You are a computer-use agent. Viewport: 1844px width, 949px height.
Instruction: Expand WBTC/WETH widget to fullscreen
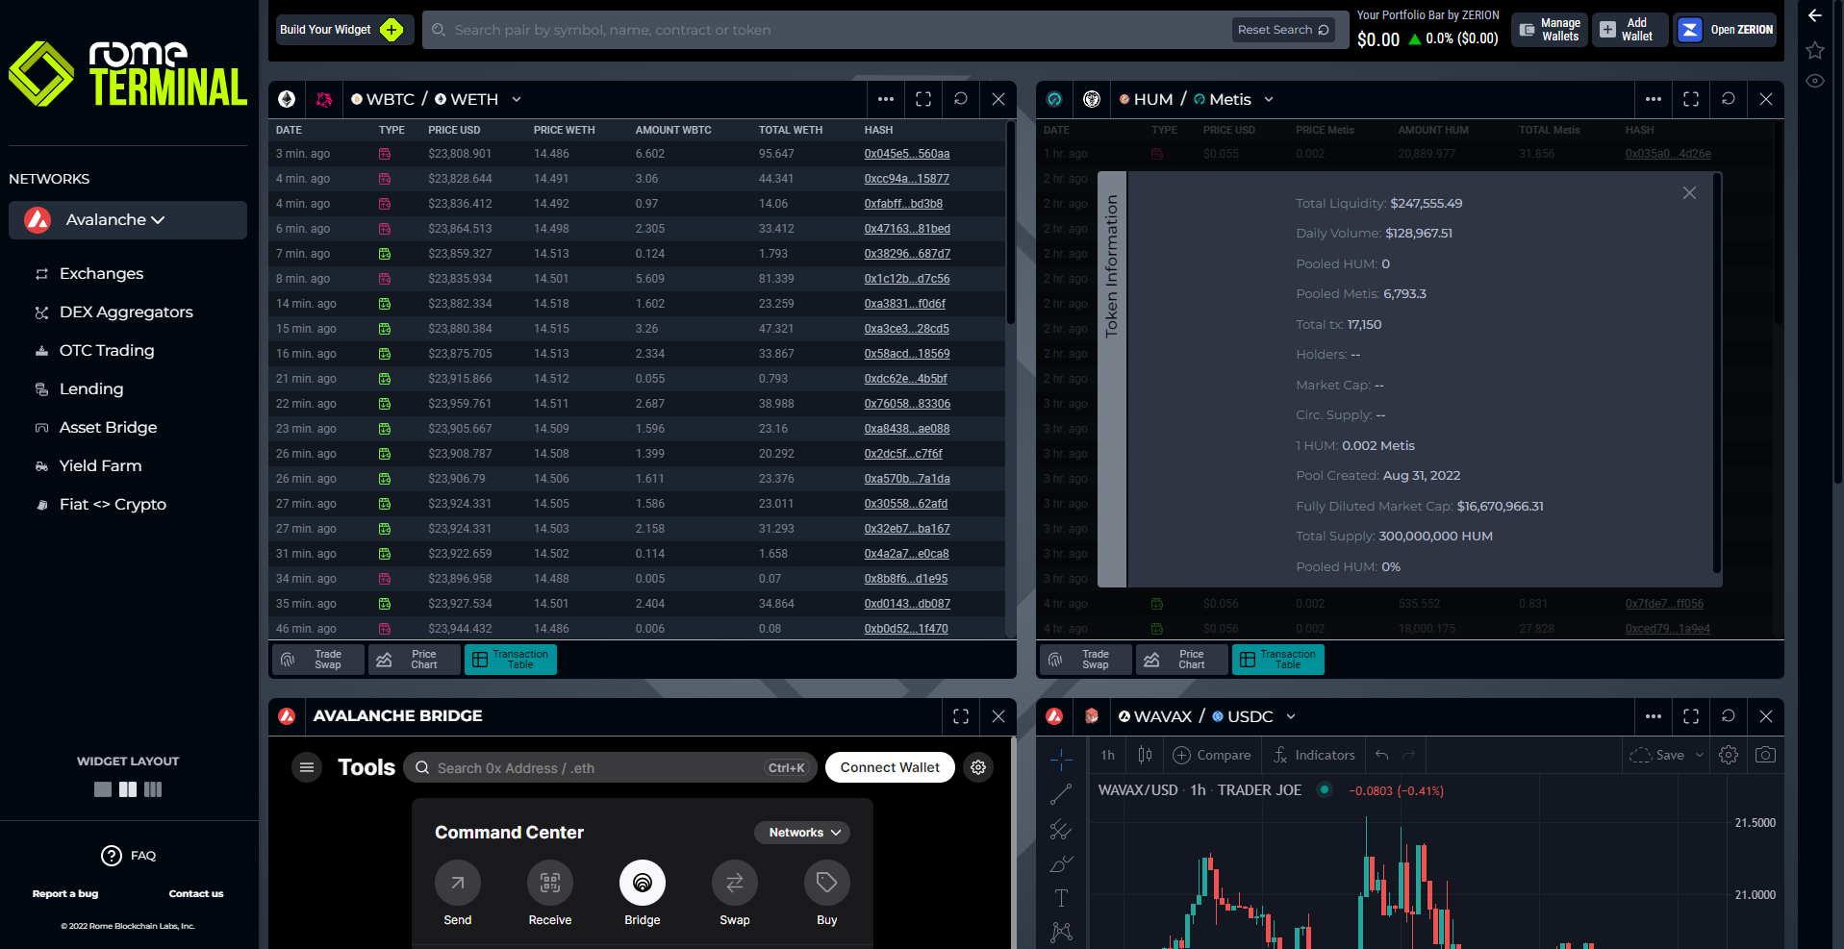tap(923, 99)
